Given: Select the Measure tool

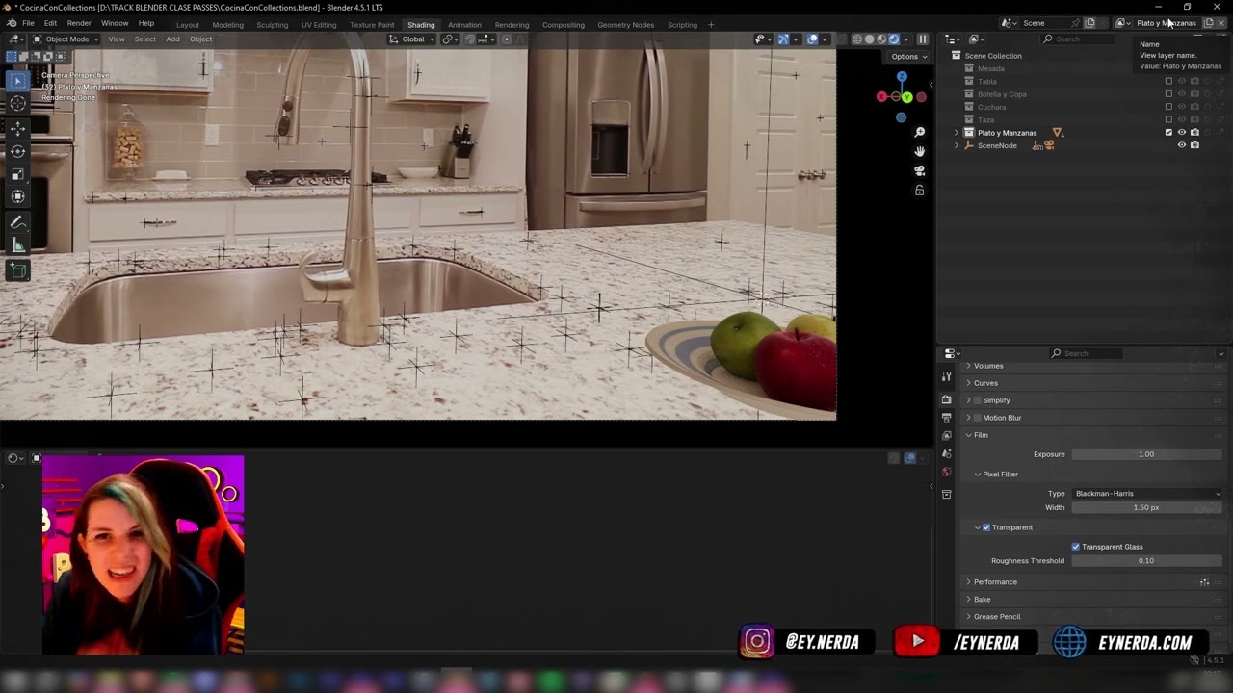Looking at the screenshot, I should tap(17, 245).
